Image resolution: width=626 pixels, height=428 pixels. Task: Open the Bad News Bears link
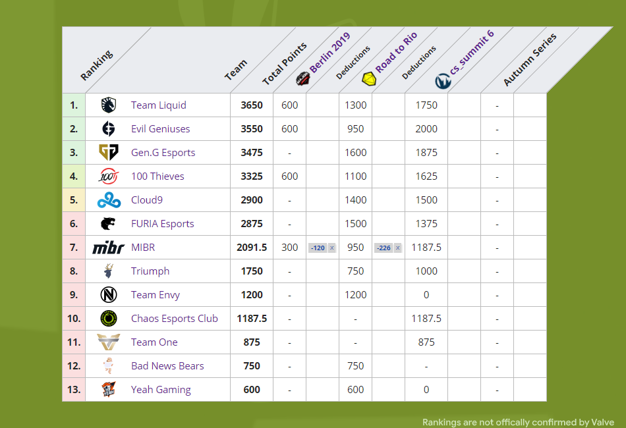coord(167,365)
